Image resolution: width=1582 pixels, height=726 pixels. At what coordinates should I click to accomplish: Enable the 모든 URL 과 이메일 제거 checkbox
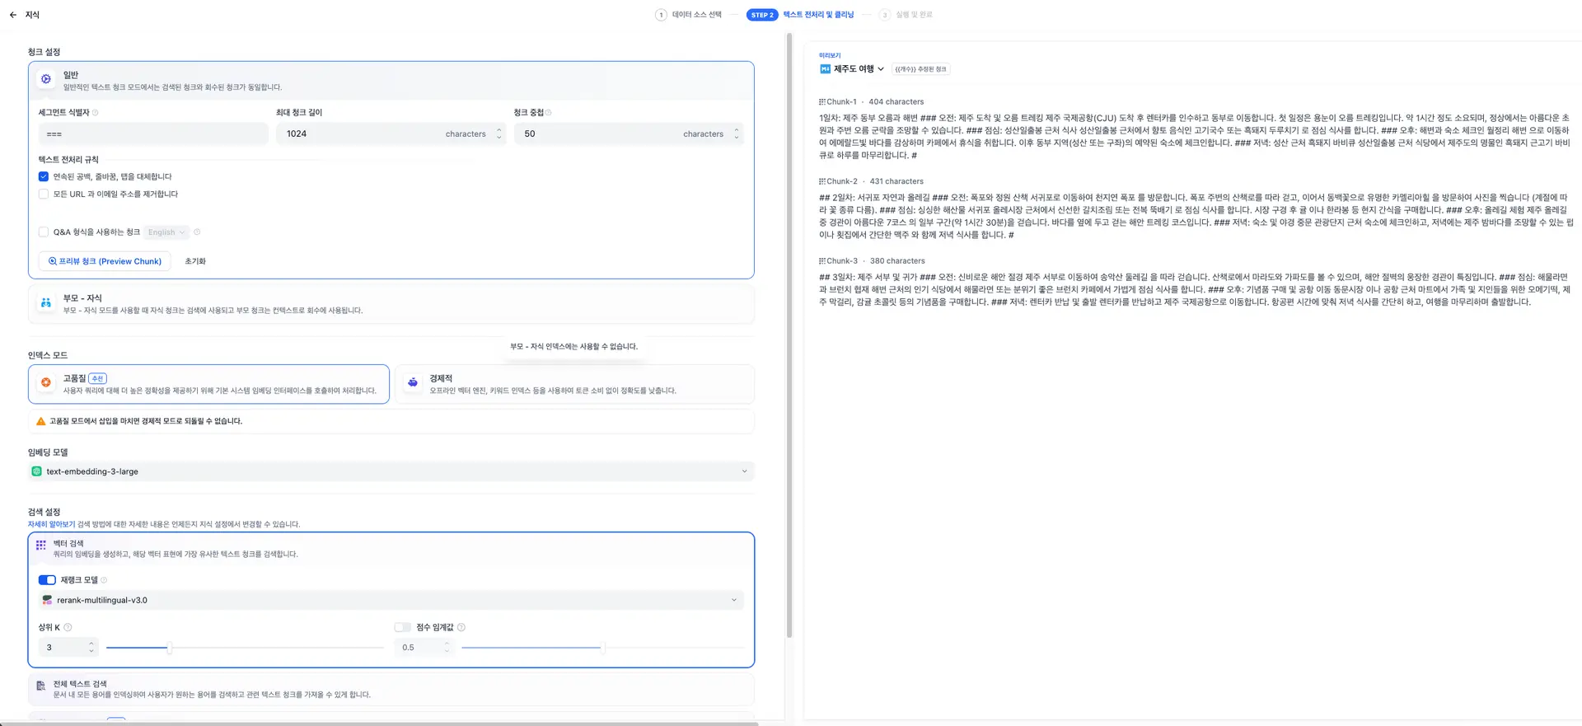(x=44, y=194)
